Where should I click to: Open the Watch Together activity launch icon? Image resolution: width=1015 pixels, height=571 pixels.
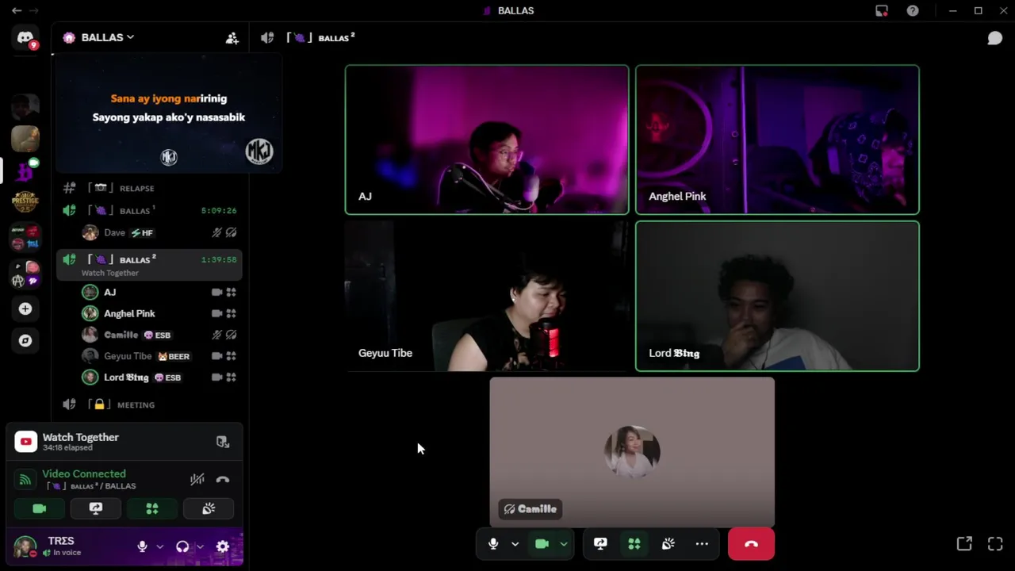coord(223,442)
